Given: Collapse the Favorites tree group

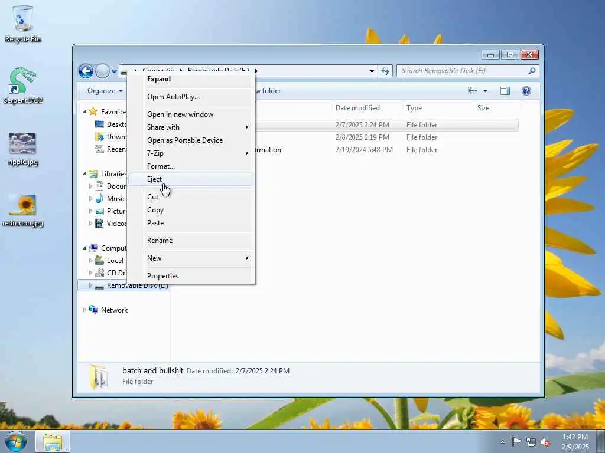Looking at the screenshot, I should [84, 111].
